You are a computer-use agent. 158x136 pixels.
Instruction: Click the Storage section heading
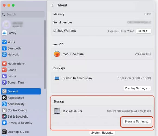[59, 101]
